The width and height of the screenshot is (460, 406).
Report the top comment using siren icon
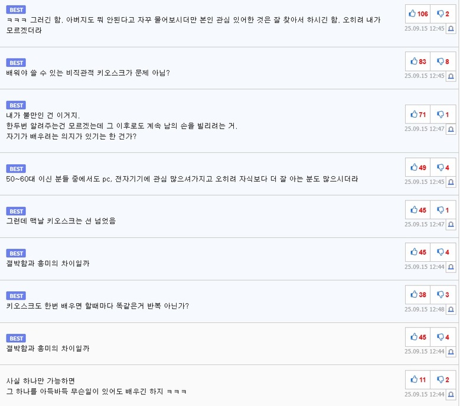tap(451, 29)
